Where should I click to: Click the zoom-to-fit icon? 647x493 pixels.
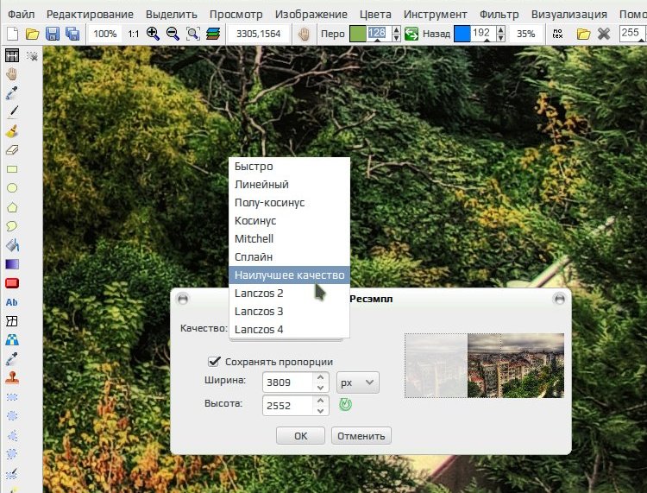point(192,34)
